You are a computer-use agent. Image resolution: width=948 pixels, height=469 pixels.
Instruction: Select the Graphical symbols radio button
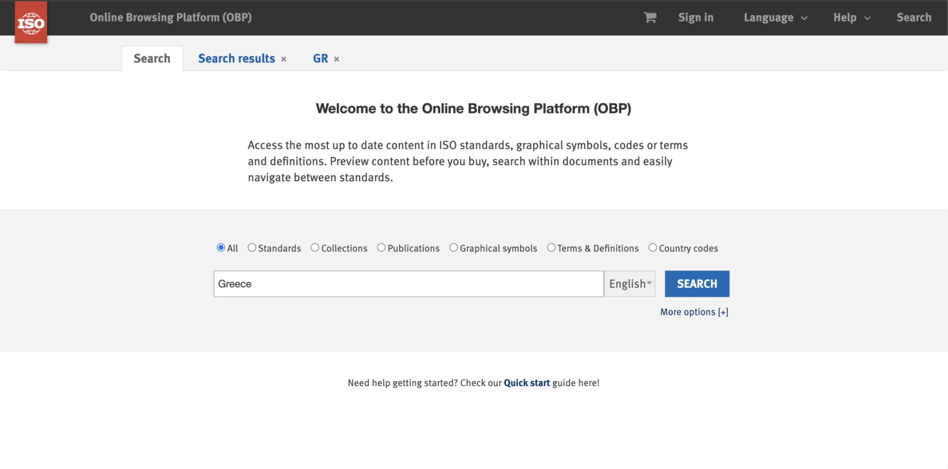tap(454, 248)
